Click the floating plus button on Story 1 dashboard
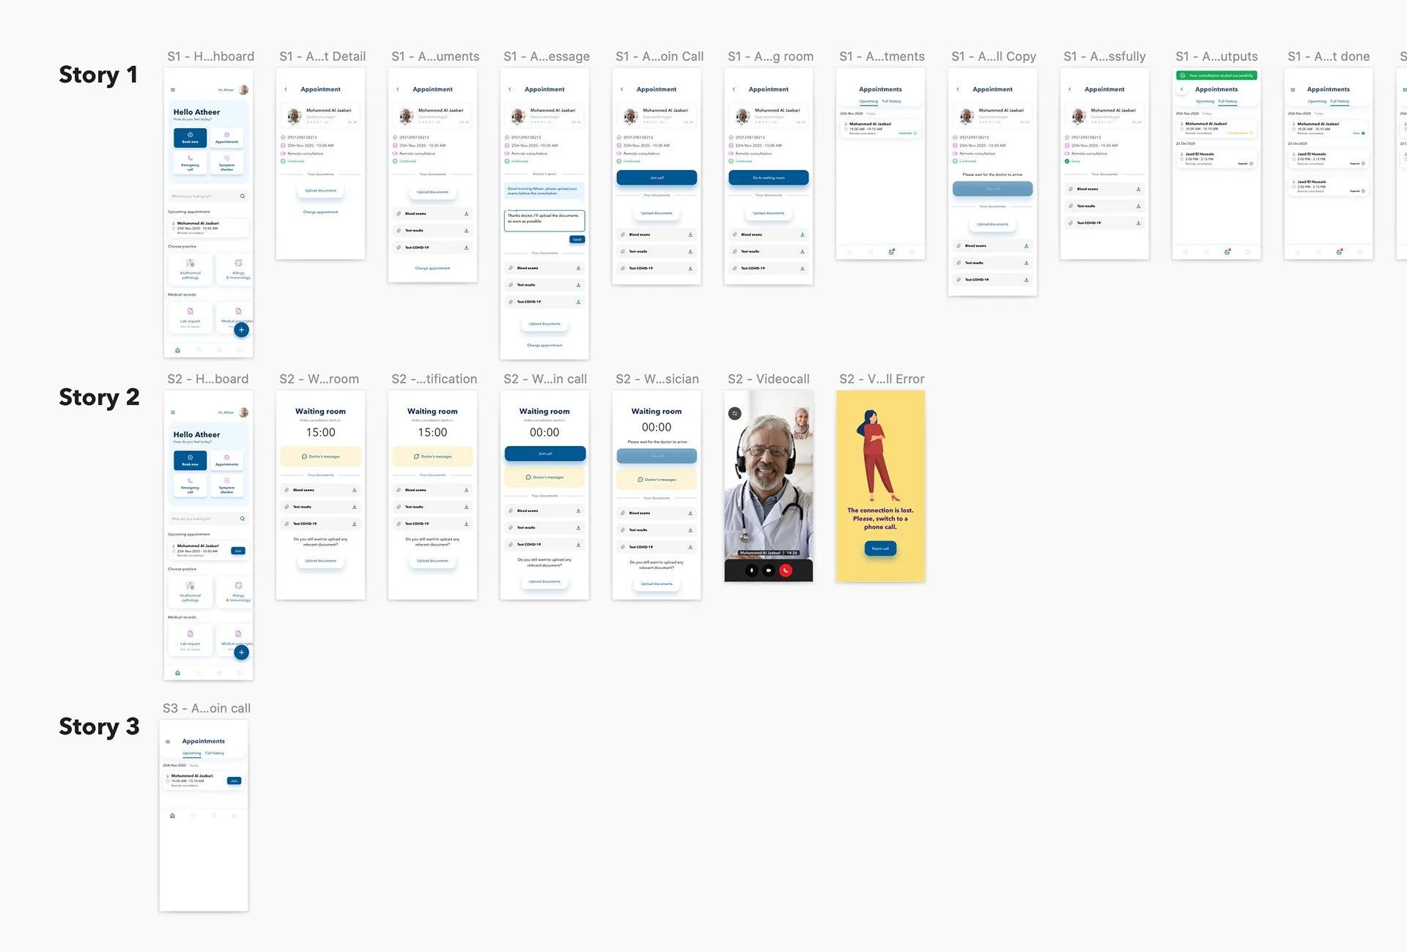The image size is (1407, 952). coord(241,330)
